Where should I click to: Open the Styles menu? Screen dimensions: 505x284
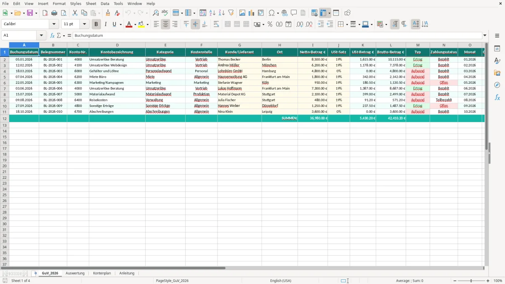[76, 3]
